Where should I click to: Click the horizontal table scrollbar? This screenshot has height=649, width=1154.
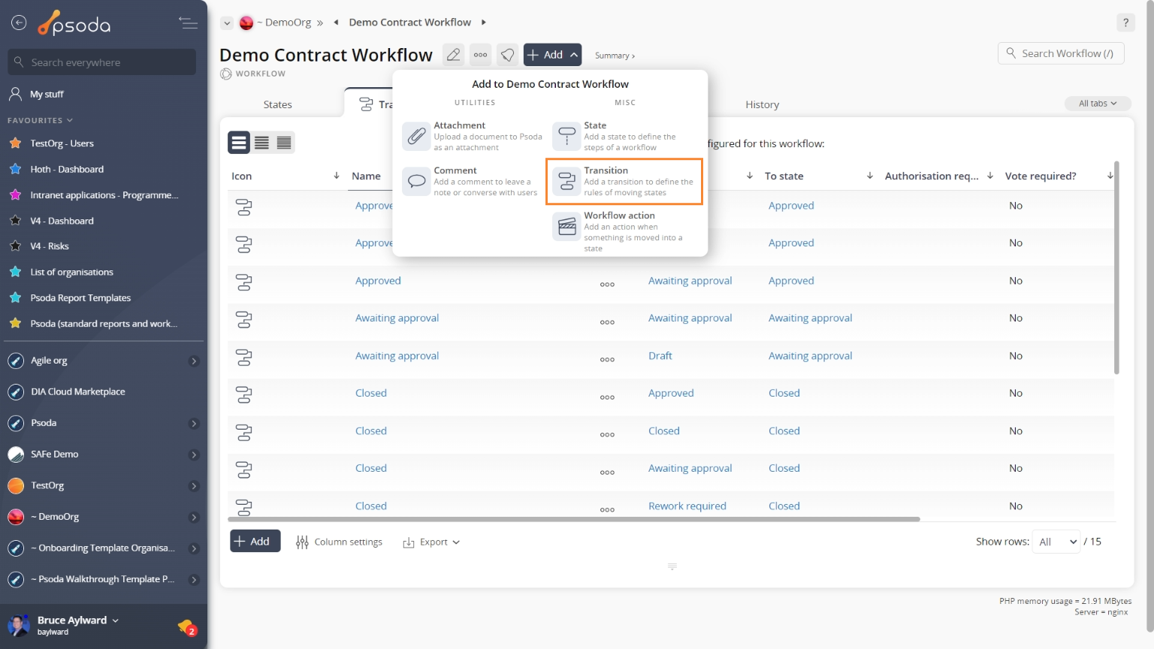tap(574, 519)
